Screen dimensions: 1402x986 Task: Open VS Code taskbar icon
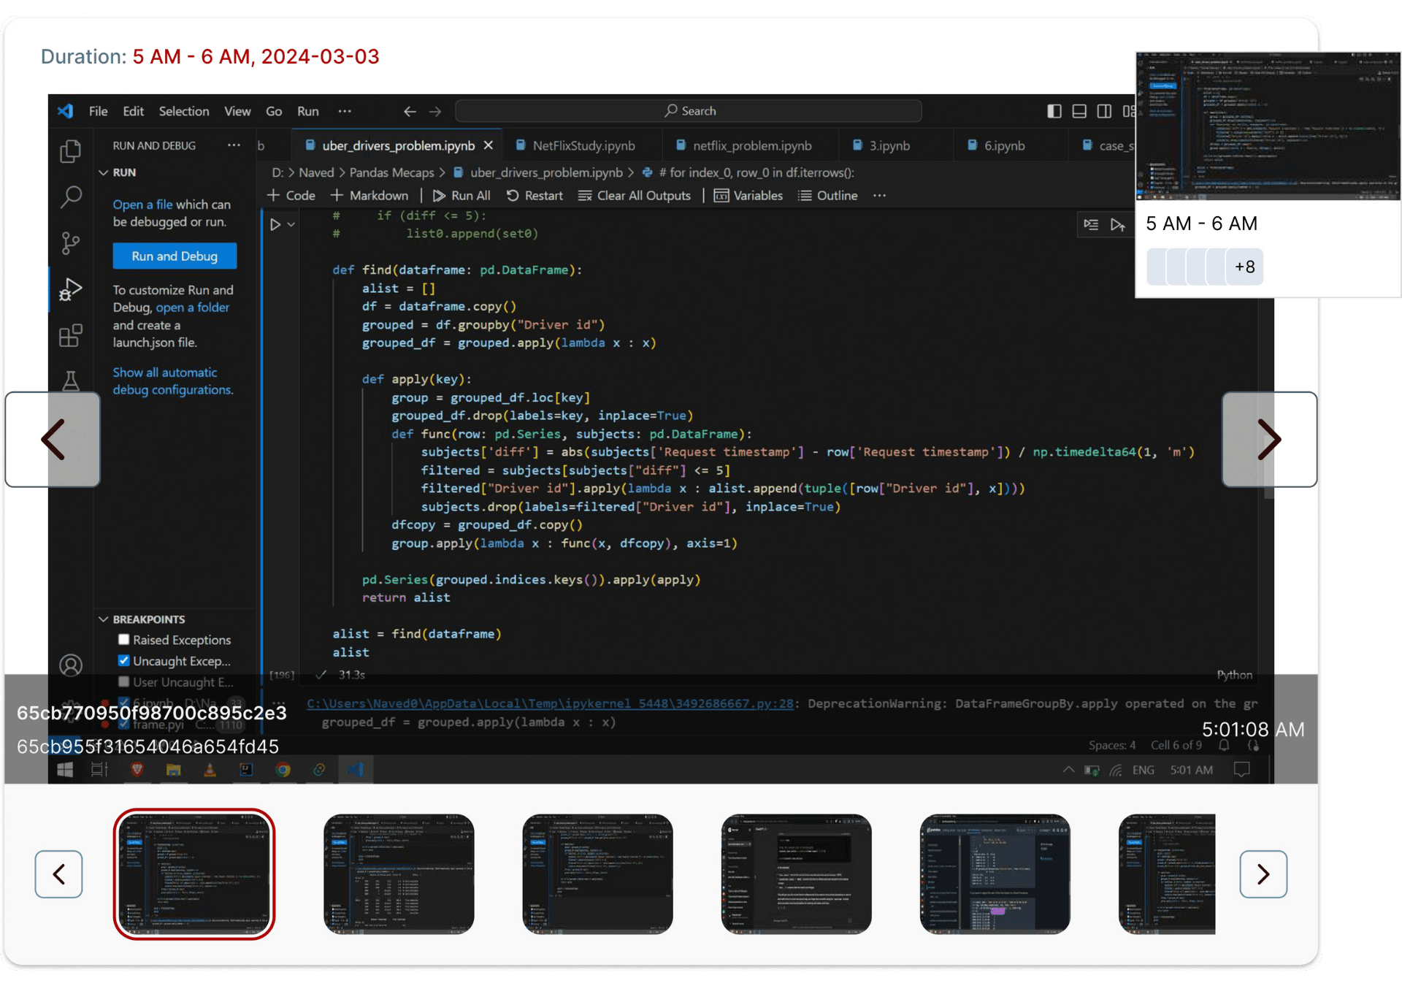click(355, 769)
